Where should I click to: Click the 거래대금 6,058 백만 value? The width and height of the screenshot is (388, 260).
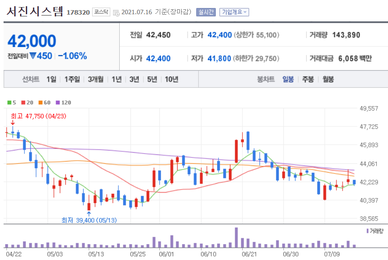click(355, 59)
